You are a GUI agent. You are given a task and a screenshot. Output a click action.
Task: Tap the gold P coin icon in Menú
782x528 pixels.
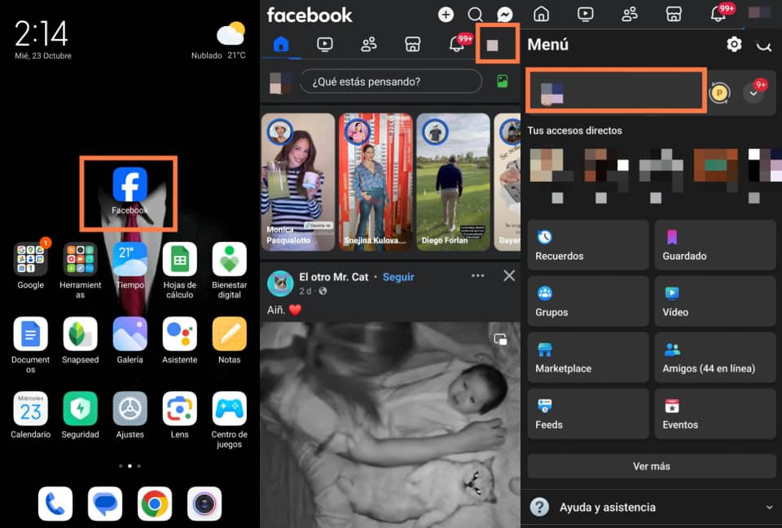719,93
